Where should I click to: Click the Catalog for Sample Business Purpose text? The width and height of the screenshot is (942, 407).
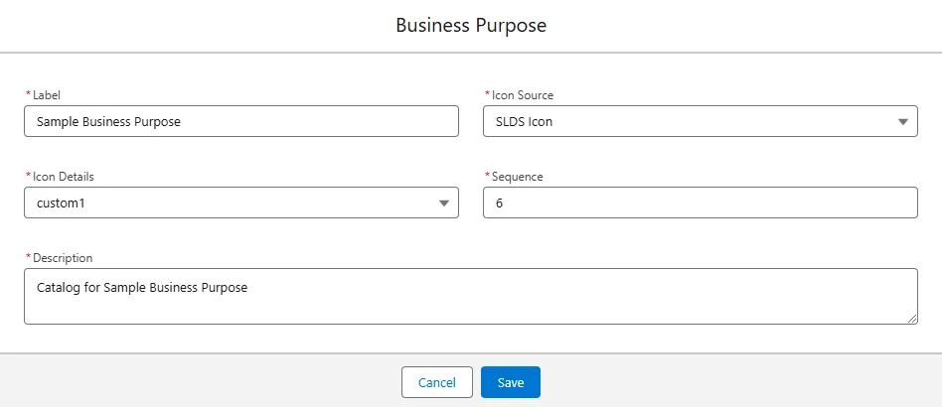[x=142, y=288]
